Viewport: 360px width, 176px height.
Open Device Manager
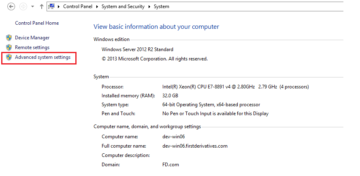coord(32,37)
